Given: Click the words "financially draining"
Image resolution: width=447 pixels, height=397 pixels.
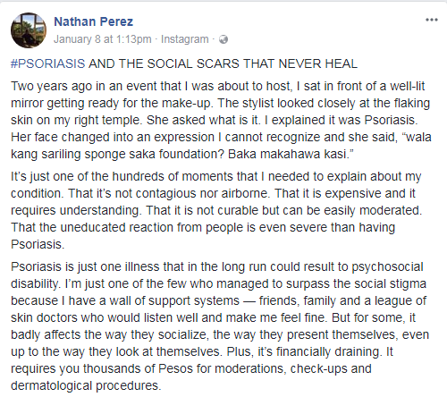Looking at the screenshot, I should [328, 351].
